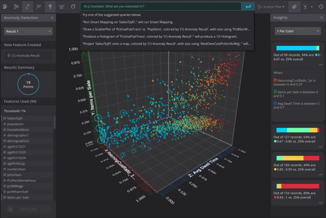
Task: Expand the export options arrow
Action: point(312,7)
